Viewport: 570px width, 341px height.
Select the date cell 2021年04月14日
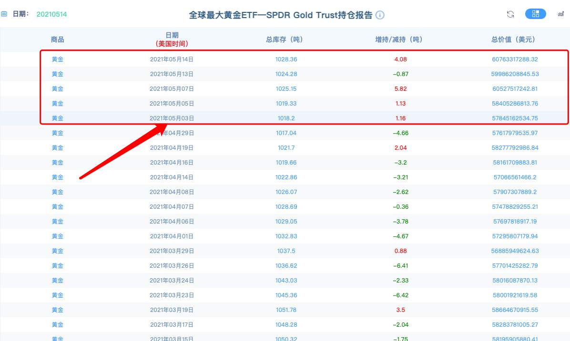pyautogui.click(x=172, y=177)
